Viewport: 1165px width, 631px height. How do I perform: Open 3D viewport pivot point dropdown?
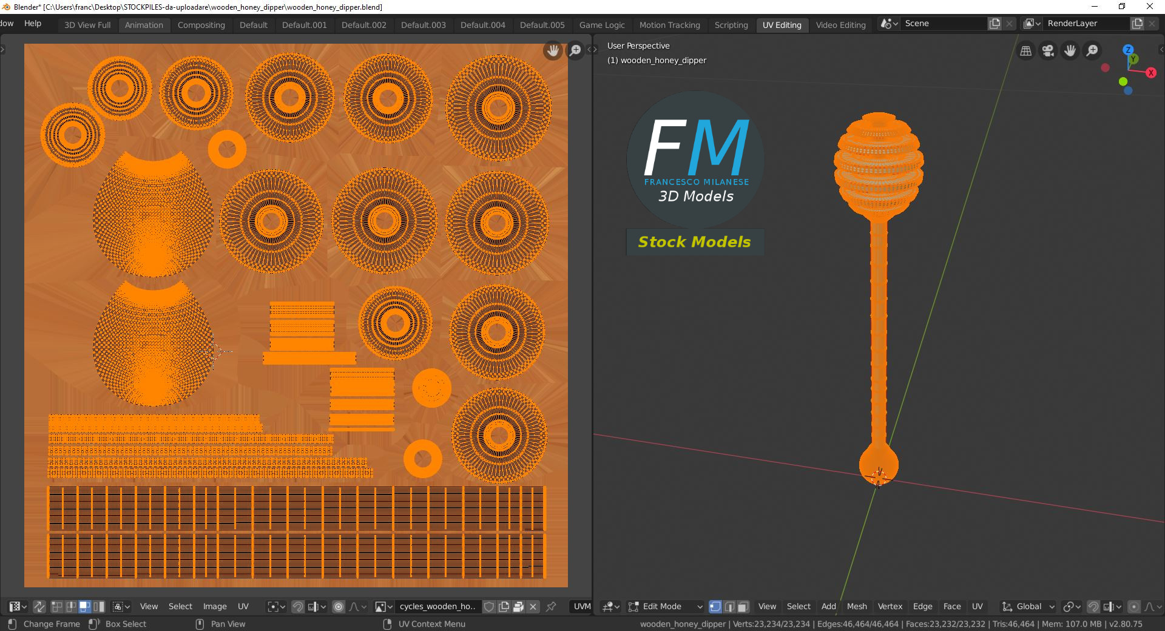[x=1072, y=606]
